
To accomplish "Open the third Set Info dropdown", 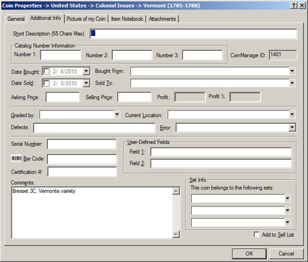I will point(288,223).
